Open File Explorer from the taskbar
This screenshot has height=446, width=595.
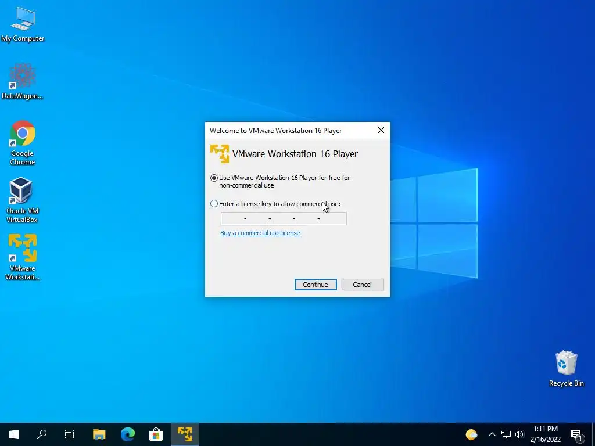(x=99, y=434)
